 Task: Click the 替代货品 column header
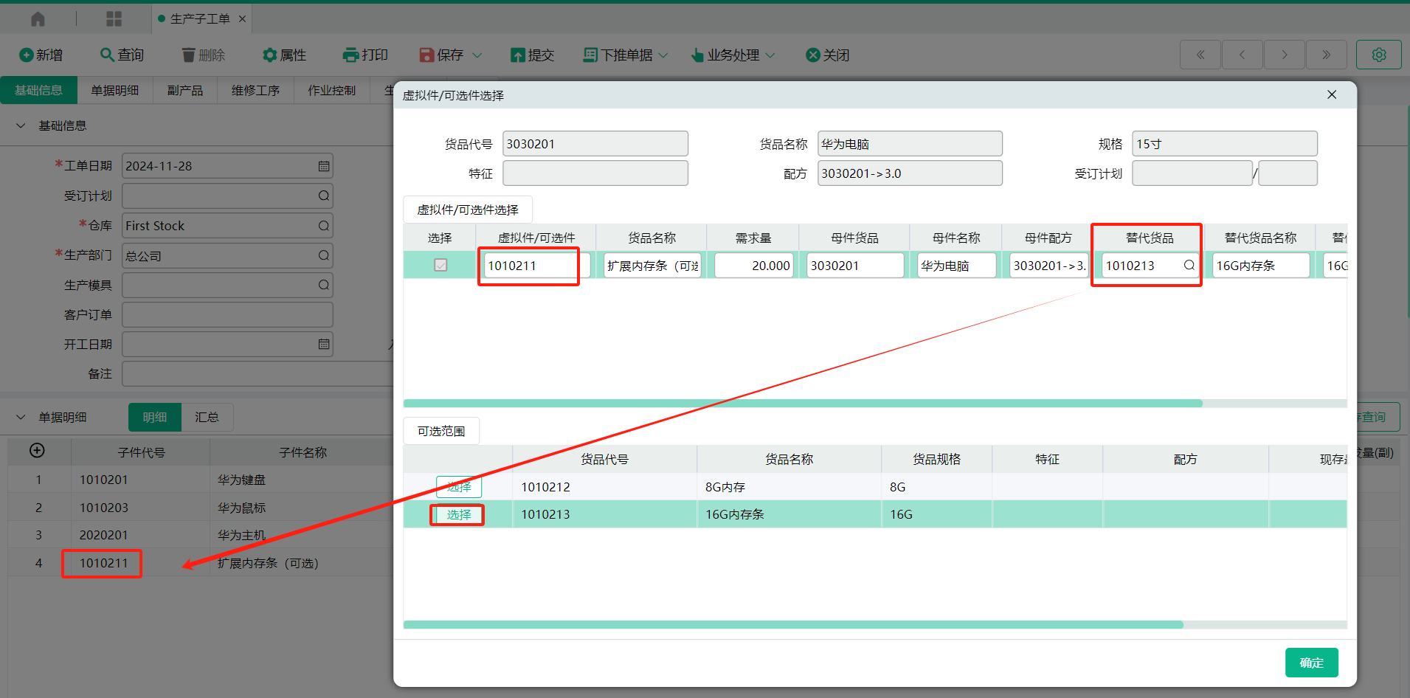point(1150,238)
